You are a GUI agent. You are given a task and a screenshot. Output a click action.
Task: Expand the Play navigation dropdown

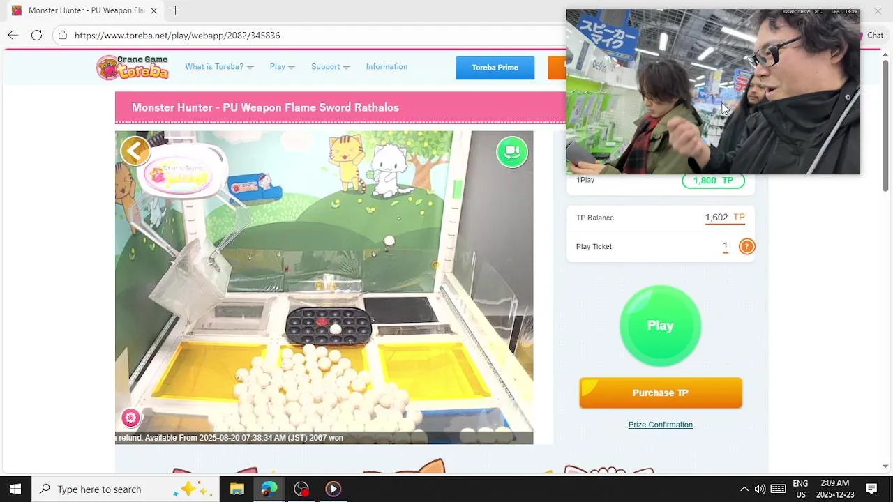282,67
